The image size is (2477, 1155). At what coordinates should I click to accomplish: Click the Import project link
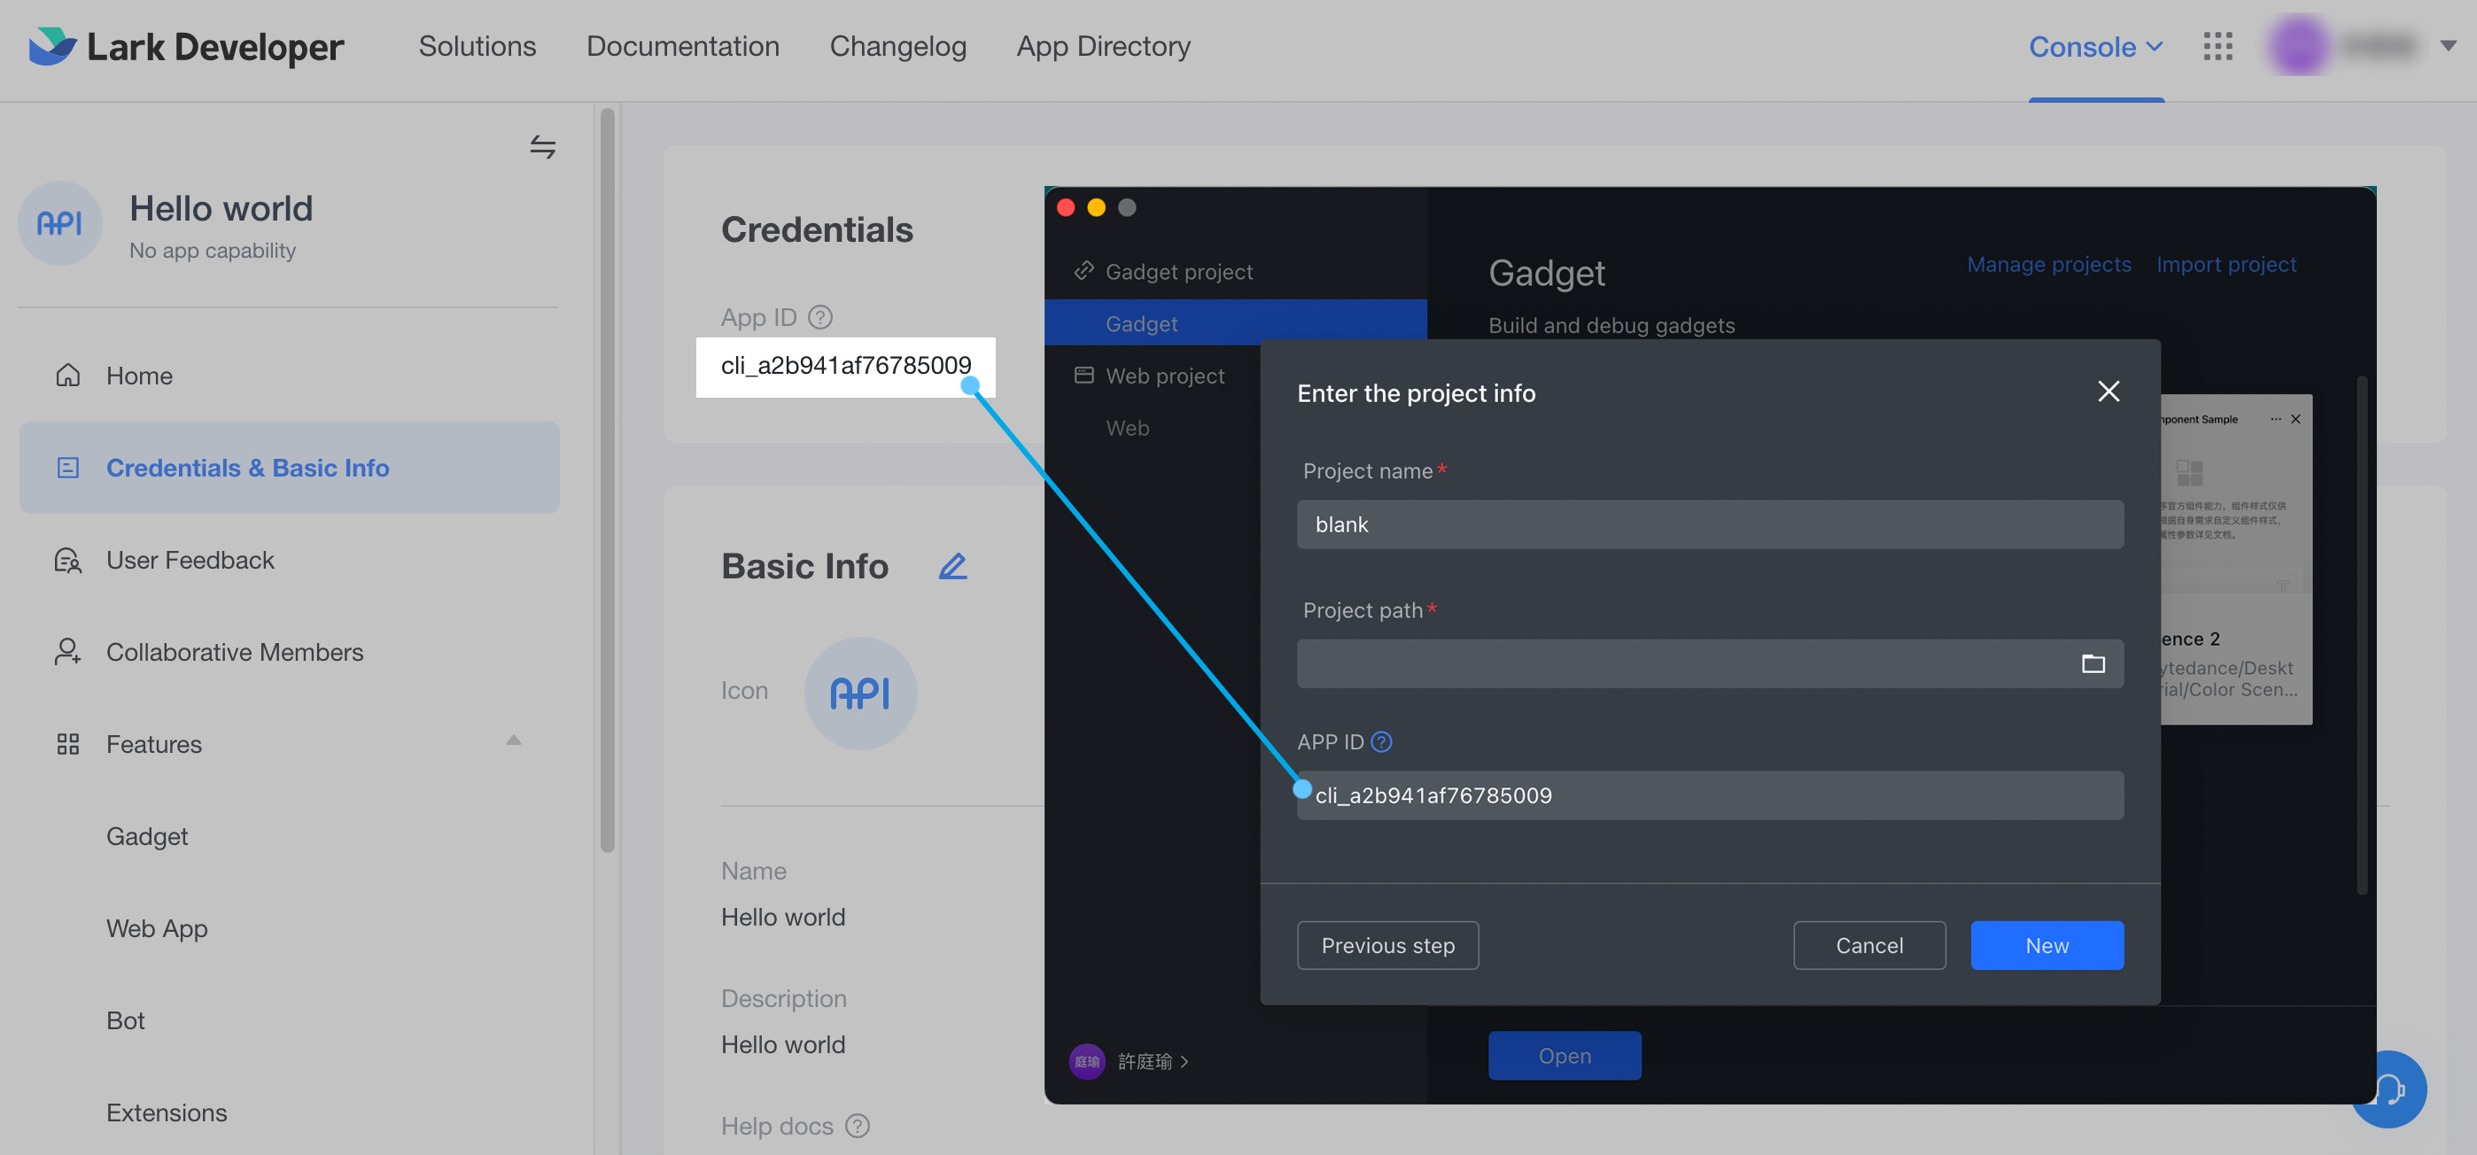point(2225,263)
